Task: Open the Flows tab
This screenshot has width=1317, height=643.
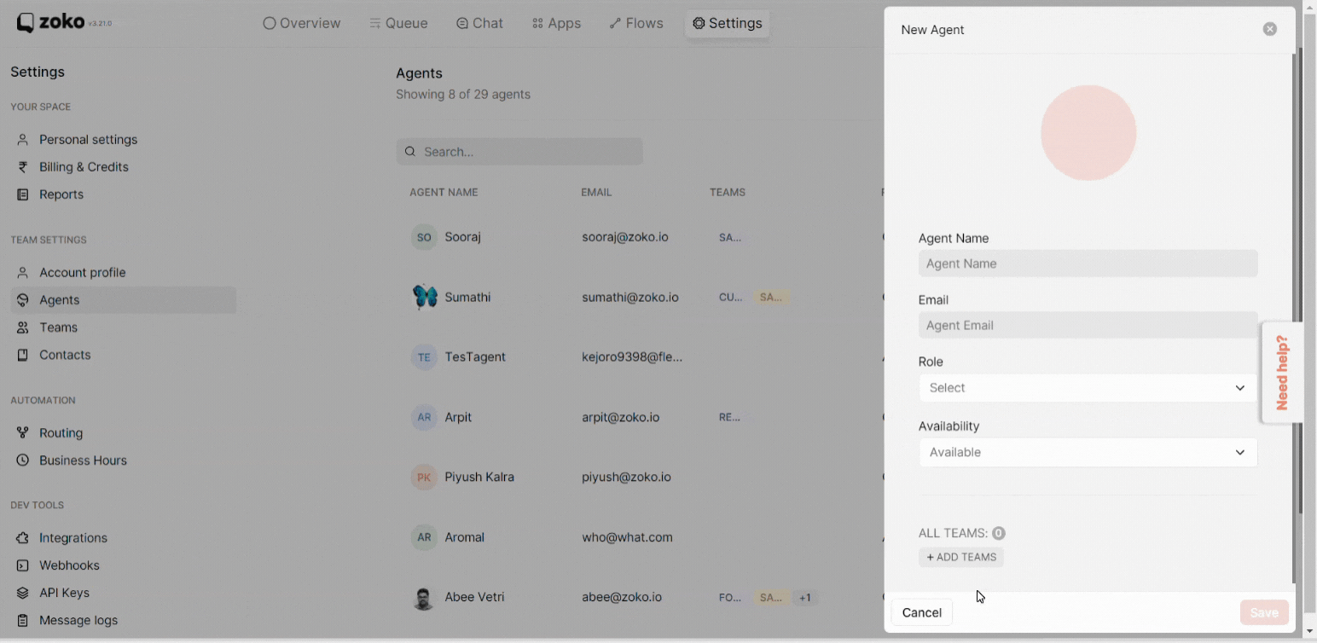Action: click(x=636, y=23)
